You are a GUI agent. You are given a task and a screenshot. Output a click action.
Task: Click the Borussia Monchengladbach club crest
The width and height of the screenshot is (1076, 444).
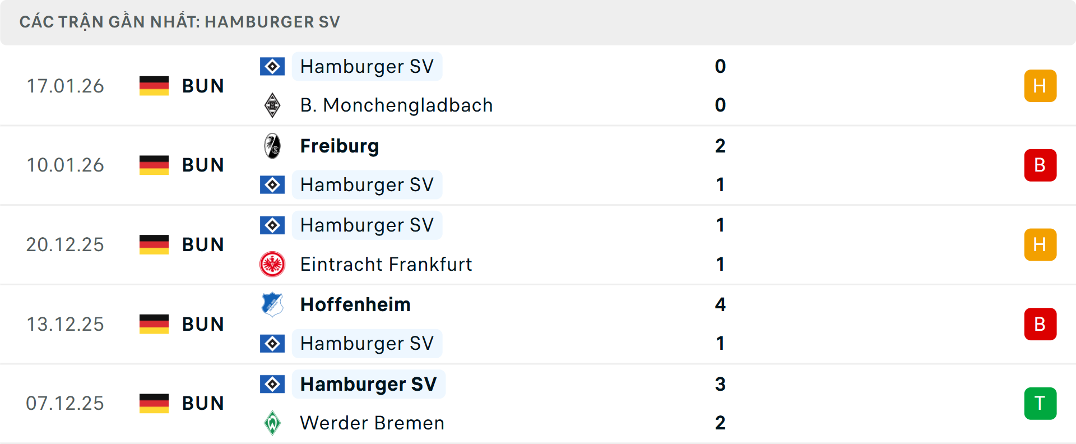pos(272,105)
